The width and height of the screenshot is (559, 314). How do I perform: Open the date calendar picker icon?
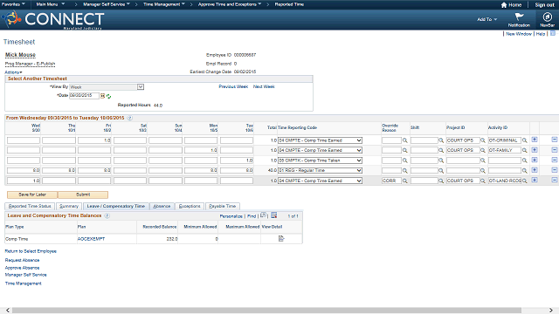103,96
